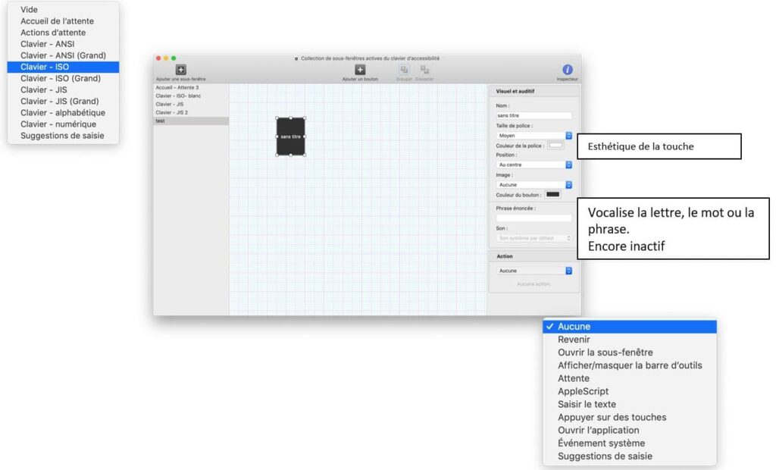The width and height of the screenshot is (776, 470).
Task: Select 'Saisir le texte' action menu entry
Action: tap(587, 404)
